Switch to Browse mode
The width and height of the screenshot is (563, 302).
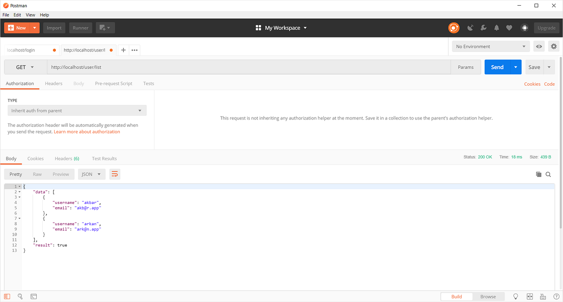(x=488, y=296)
